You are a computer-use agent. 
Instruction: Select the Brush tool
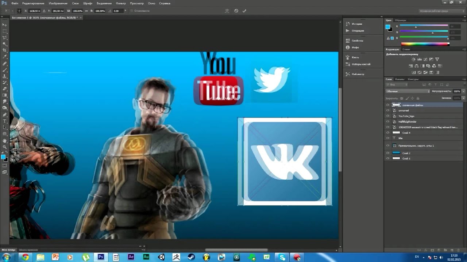[5, 70]
